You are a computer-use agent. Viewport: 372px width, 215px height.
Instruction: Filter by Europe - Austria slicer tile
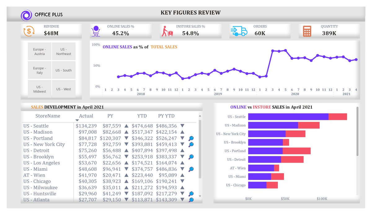pos(39,51)
